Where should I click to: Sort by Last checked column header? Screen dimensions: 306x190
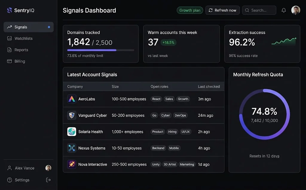coord(209,86)
